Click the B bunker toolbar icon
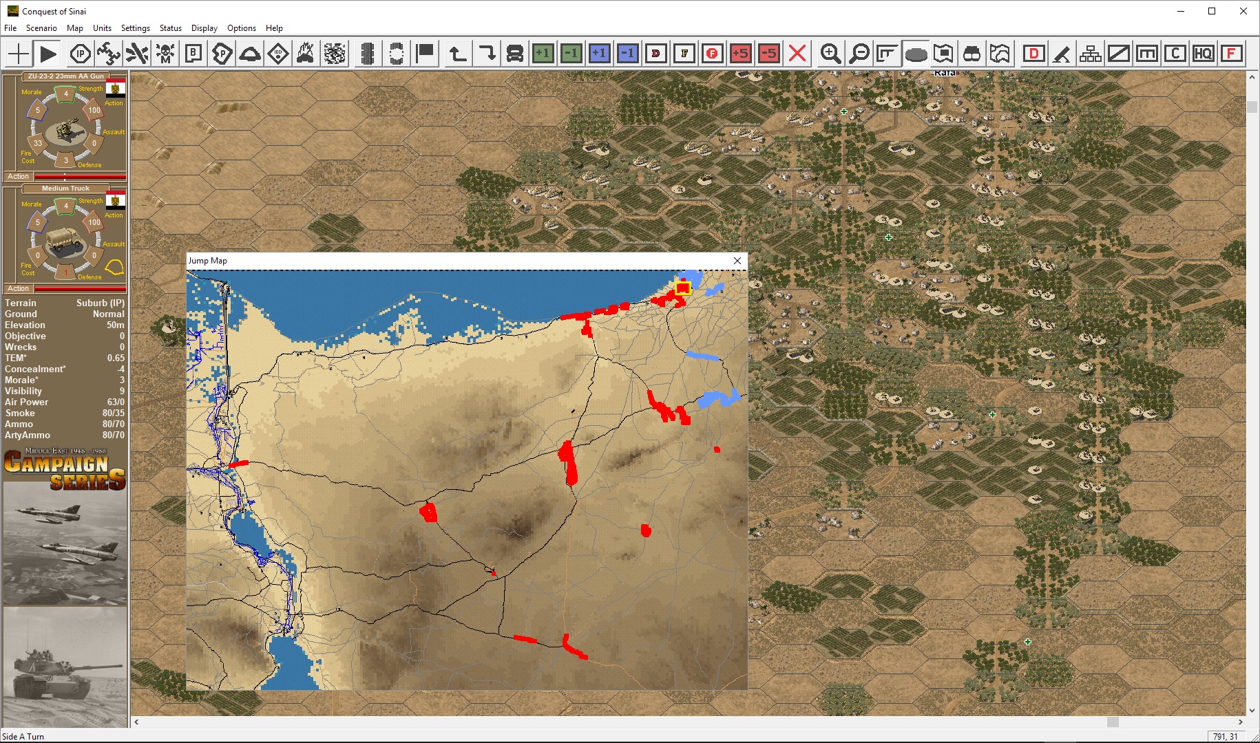Viewport: 1260px width, 743px height. (x=193, y=53)
